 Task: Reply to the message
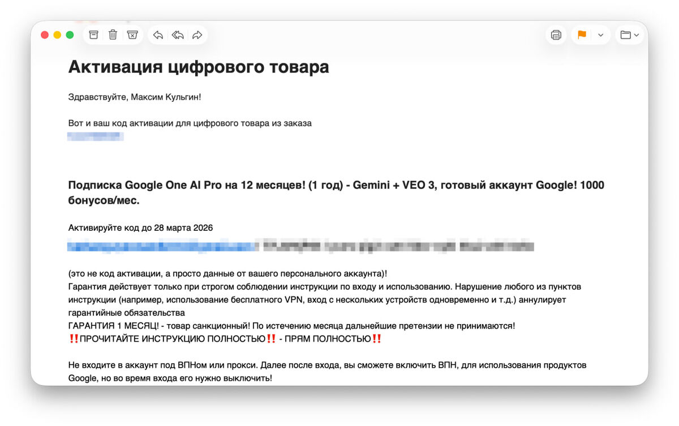point(158,35)
